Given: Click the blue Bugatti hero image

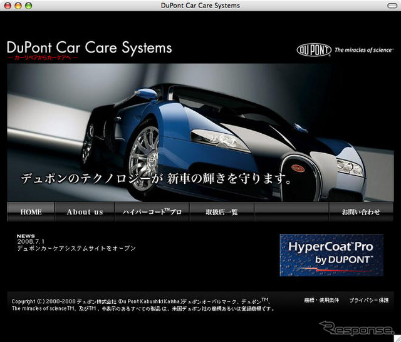Looking at the screenshot, I should pos(200,132).
